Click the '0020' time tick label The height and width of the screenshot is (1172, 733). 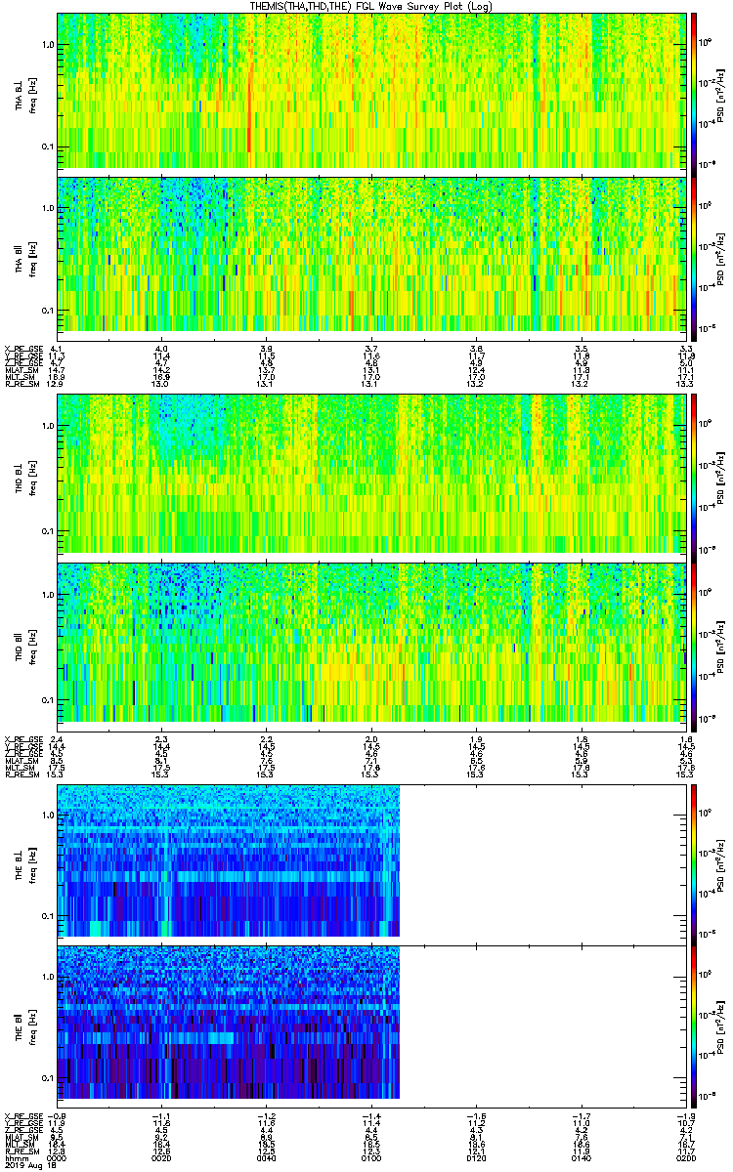tap(162, 1158)
